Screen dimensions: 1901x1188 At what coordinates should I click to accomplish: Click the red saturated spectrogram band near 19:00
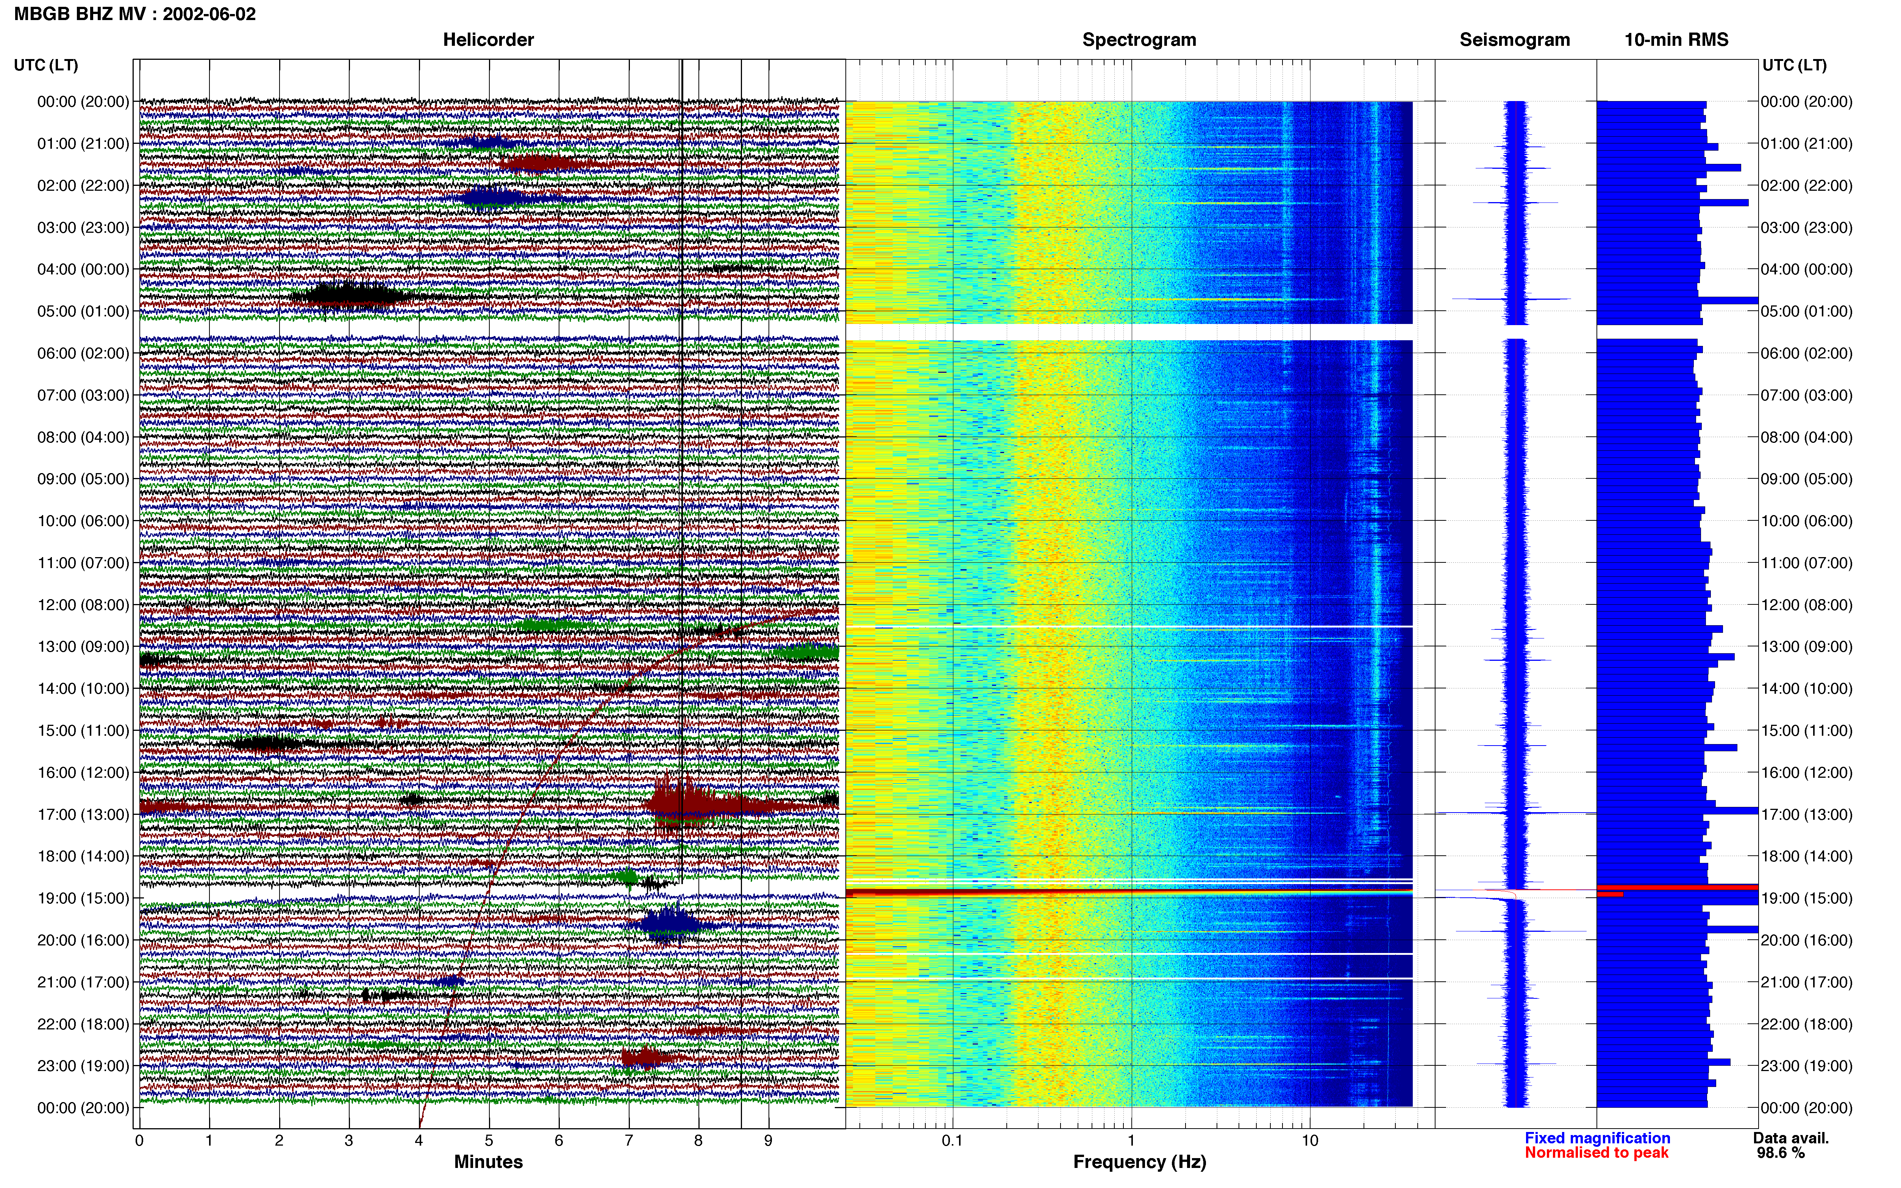(x=1129, y=892)
